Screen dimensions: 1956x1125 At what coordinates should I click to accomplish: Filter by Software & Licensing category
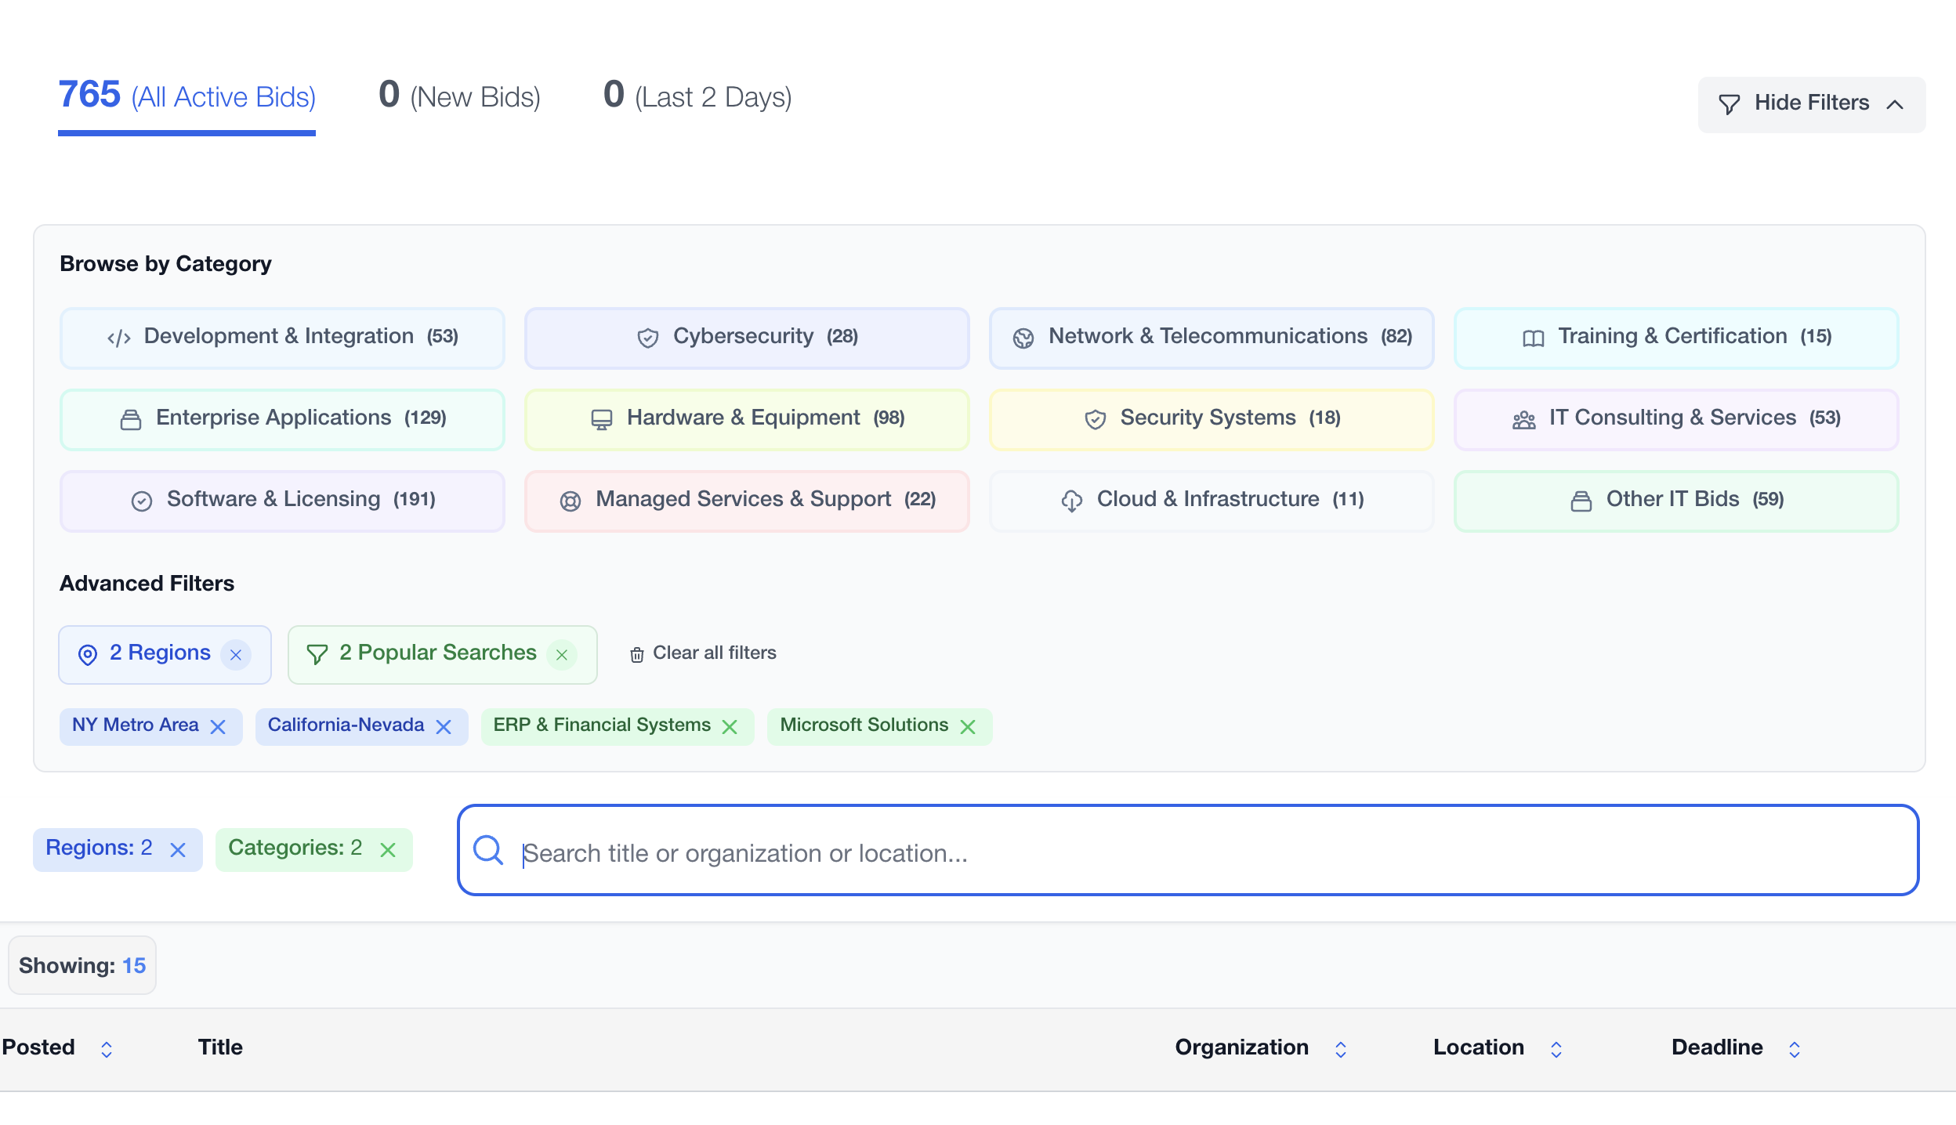282,501
